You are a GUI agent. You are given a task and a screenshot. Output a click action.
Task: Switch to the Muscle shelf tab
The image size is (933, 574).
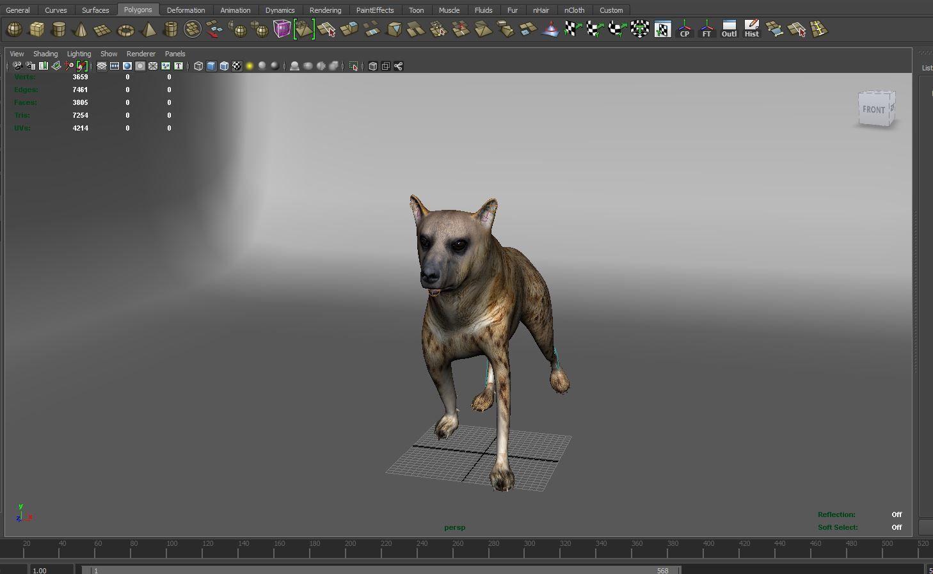coord(449,10)
